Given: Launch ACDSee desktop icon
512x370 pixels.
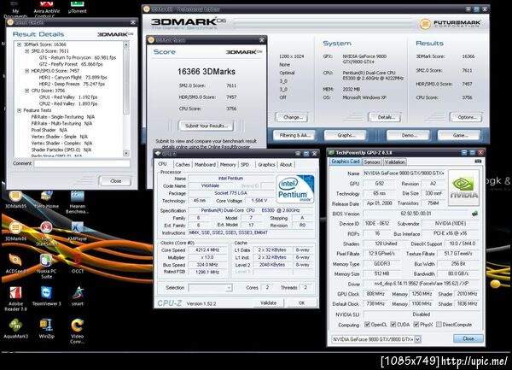Looking at the screenshot, I should [x=15, y=263].
